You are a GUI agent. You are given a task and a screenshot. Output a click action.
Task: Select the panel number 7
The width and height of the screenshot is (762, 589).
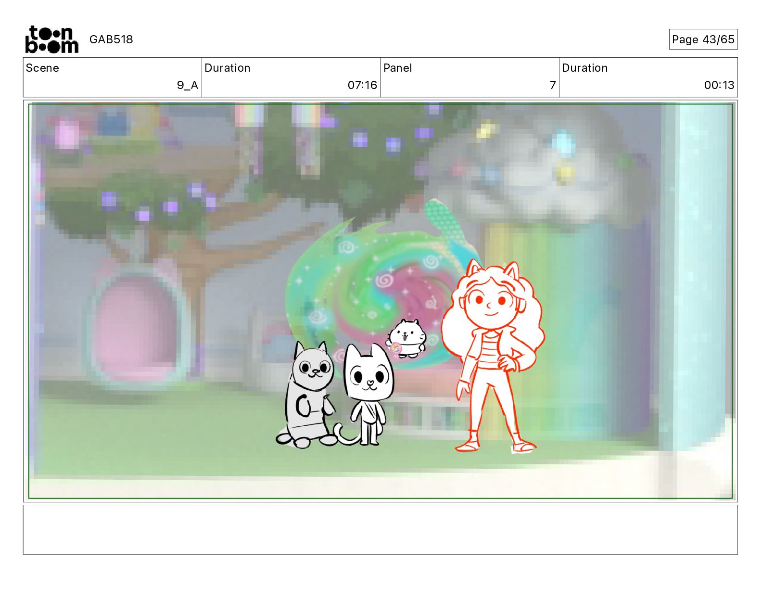(553, 85)
